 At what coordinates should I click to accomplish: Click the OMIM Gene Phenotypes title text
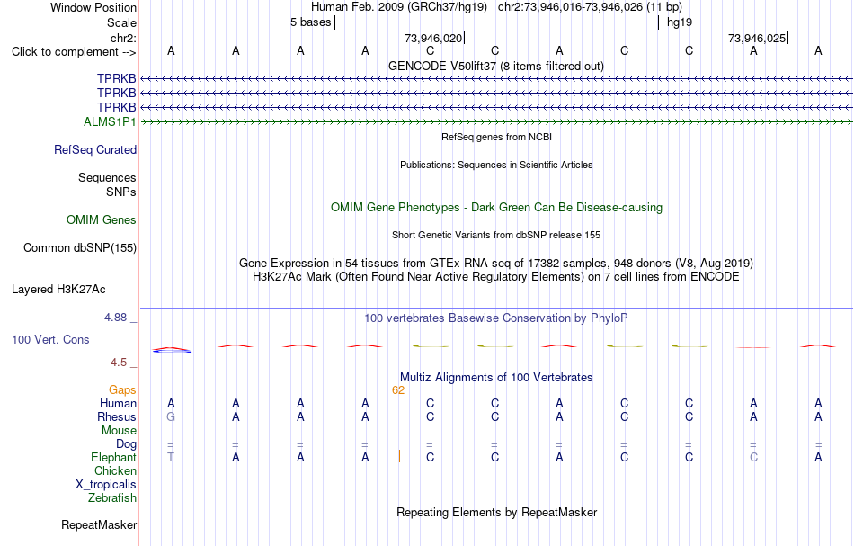497,207
